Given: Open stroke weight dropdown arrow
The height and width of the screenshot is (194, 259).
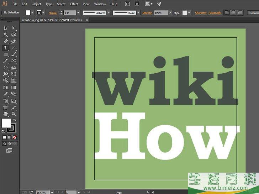Looking at the screenshot, I should (78, 13).
